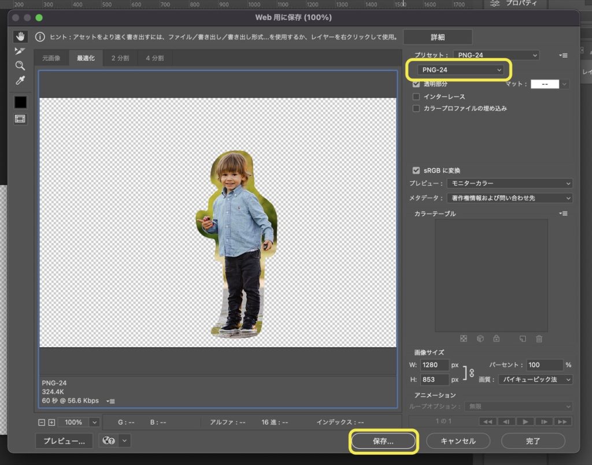Image resolution: width=592 pixels, height=465 pixels.
Task: Click the 324.4K file size text
Action: tap(53, 392)
